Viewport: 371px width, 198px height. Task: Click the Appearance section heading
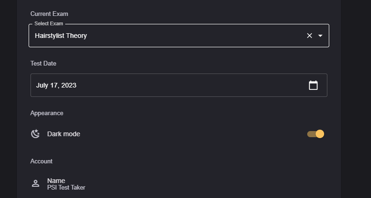point(47,113)
